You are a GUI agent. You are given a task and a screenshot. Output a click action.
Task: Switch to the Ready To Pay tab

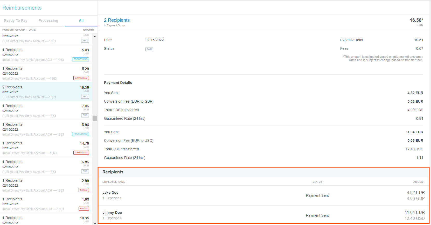click(x=16, y=21)
